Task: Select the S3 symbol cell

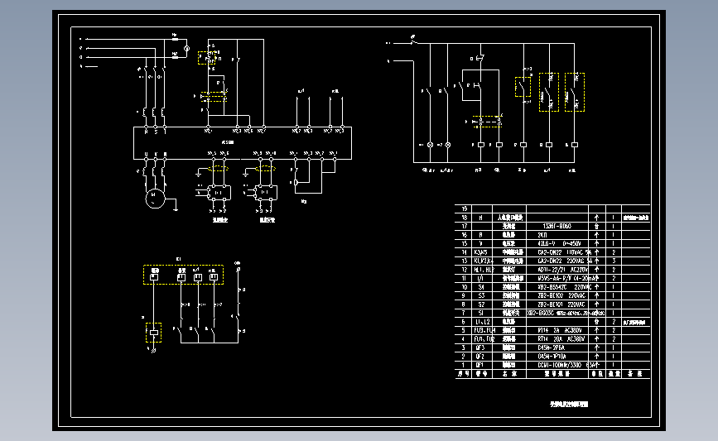Action: [481, 295]
